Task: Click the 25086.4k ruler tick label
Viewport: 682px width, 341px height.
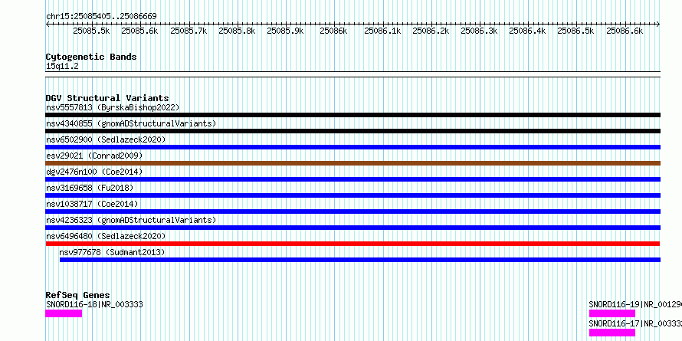Action: (x=527, y=31)
